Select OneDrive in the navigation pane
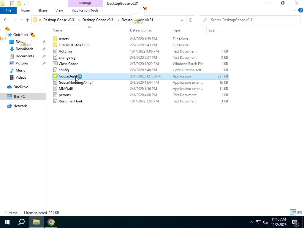 tap(20, 87)
